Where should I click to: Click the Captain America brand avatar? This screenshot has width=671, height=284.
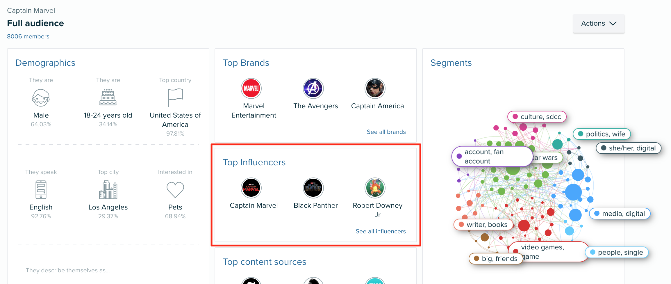[375, 88]
